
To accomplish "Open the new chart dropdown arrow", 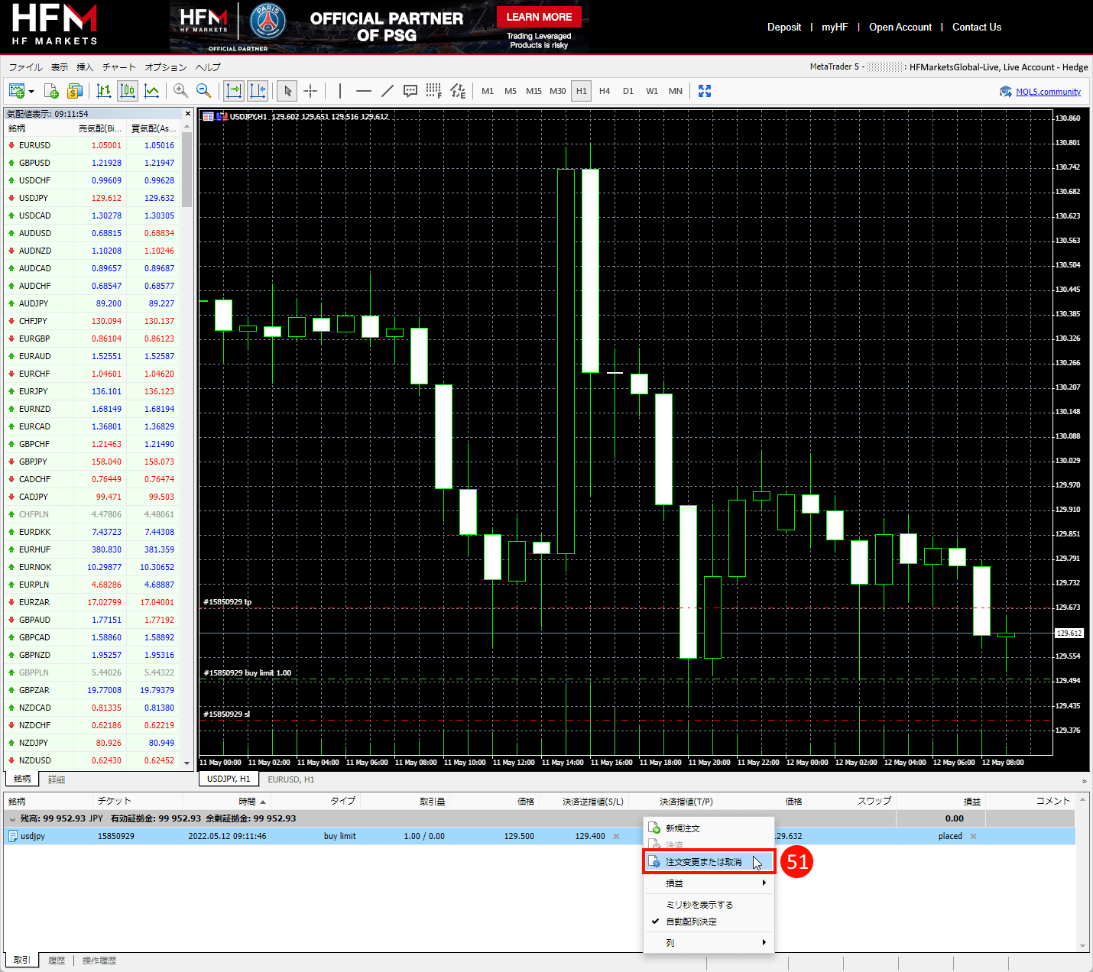I will pos(31,92).
